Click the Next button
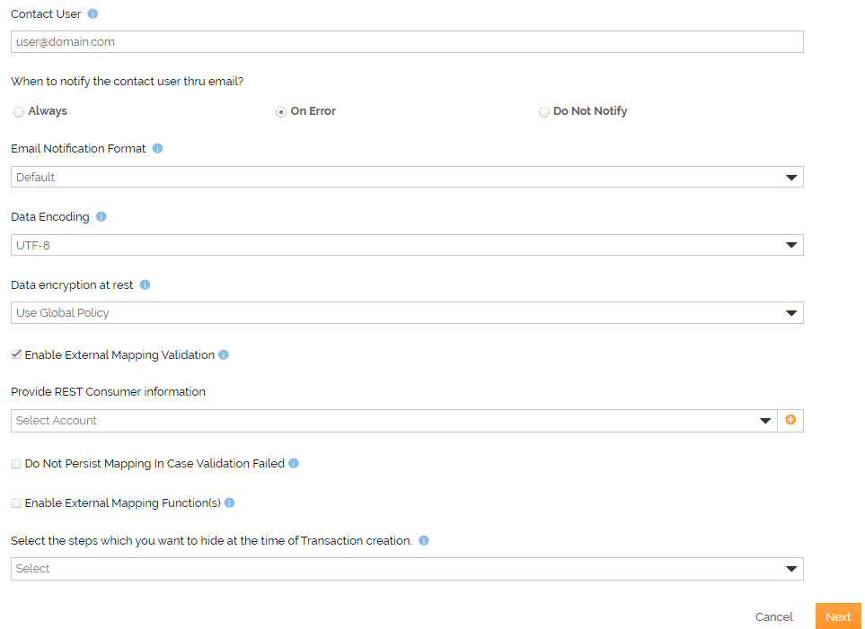The image size is (865, 629). (837, 616)
